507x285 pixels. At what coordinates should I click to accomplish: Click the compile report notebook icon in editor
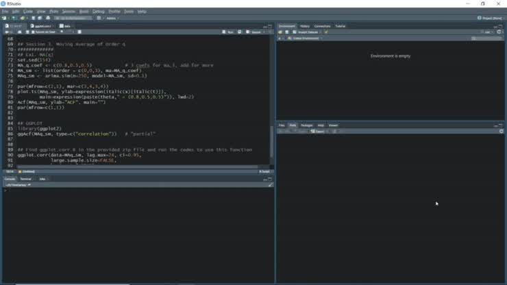79,32
